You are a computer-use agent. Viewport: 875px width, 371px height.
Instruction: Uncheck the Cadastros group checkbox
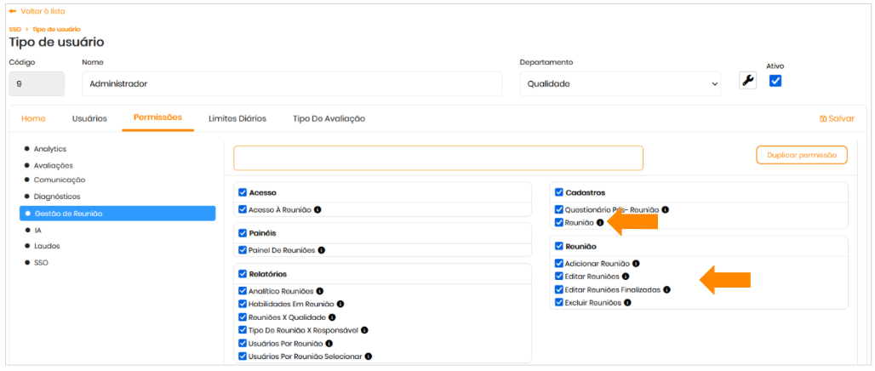559,192
